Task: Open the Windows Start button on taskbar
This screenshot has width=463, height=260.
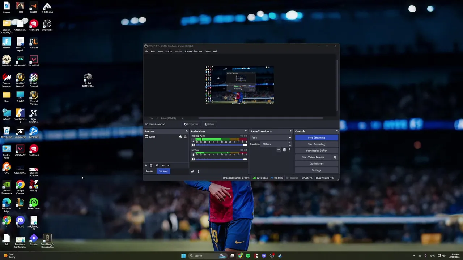Action: click(183, 256)
